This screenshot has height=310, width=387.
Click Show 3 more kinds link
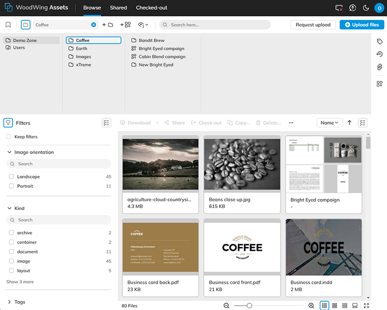pos(20,281)
